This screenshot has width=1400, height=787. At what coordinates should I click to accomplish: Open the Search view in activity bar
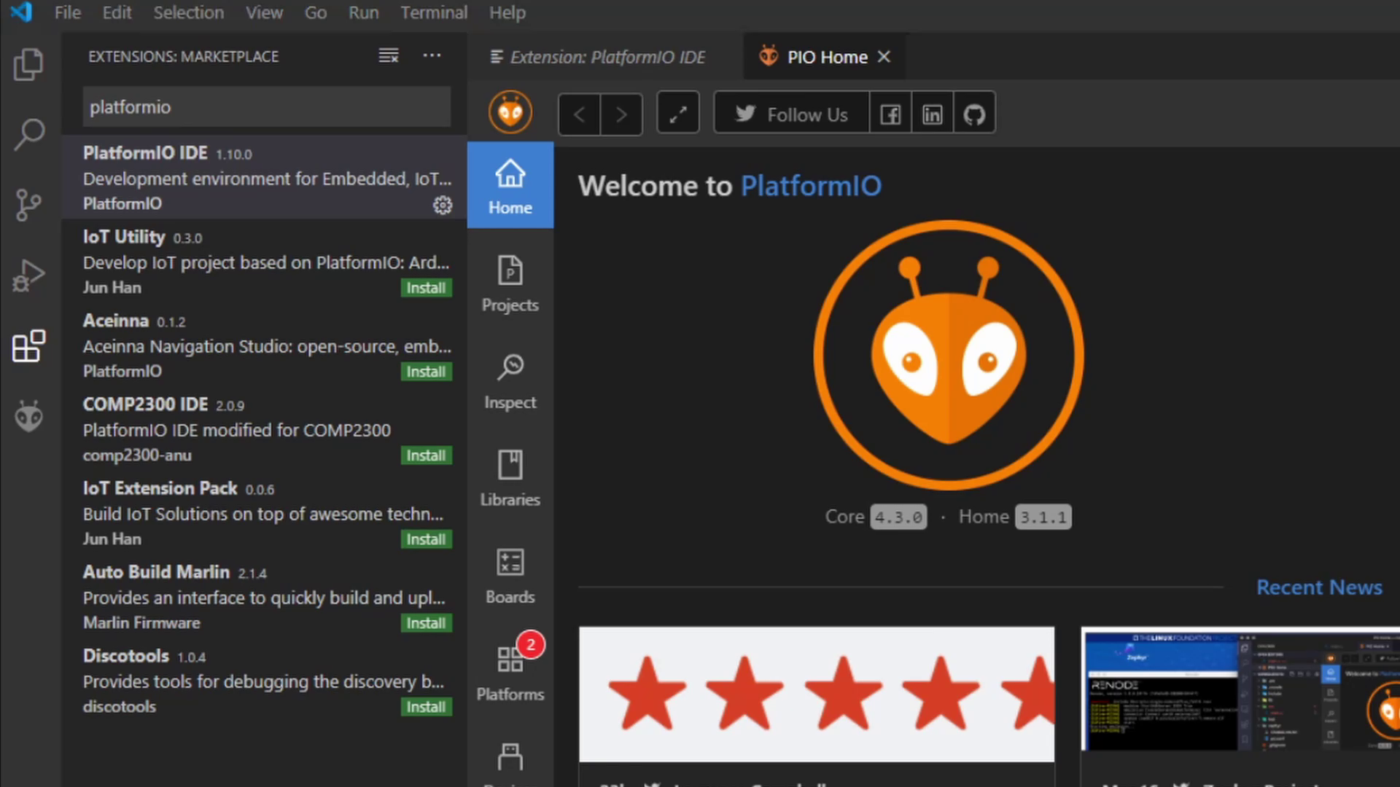coord(29,134)
